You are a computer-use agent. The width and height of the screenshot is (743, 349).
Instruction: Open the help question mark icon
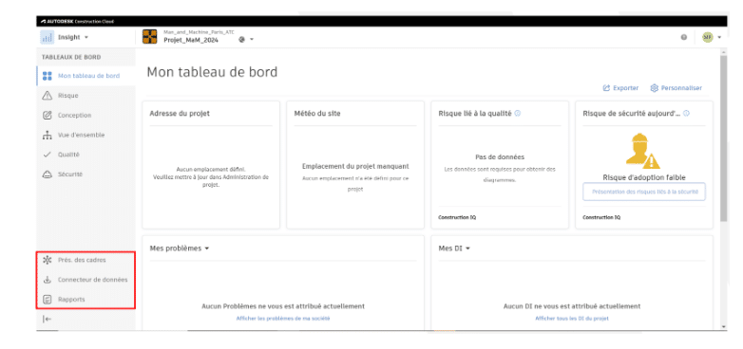click(684, 37)
